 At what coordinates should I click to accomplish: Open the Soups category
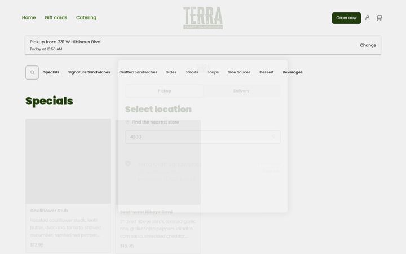coord(213,72)
